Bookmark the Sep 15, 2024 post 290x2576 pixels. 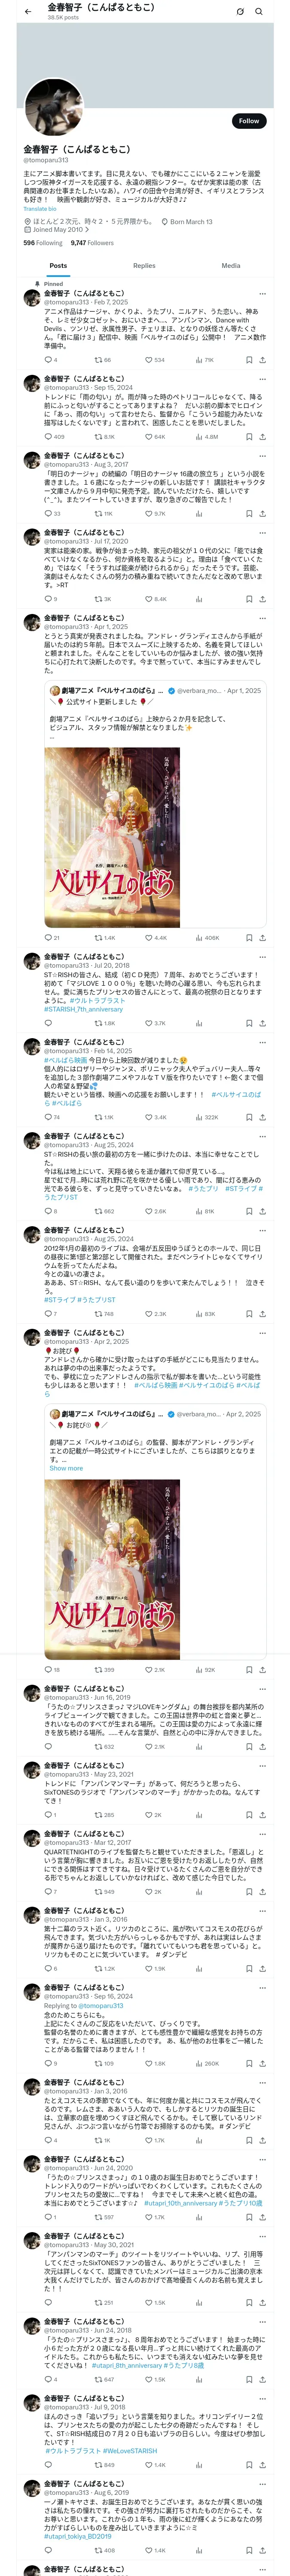(249, 437)
